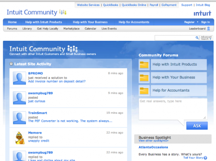The width and height of the screenshot is (216, 161).
Task: Click the clock icon beside Latest Site Activity
Action: click(11, 64)
